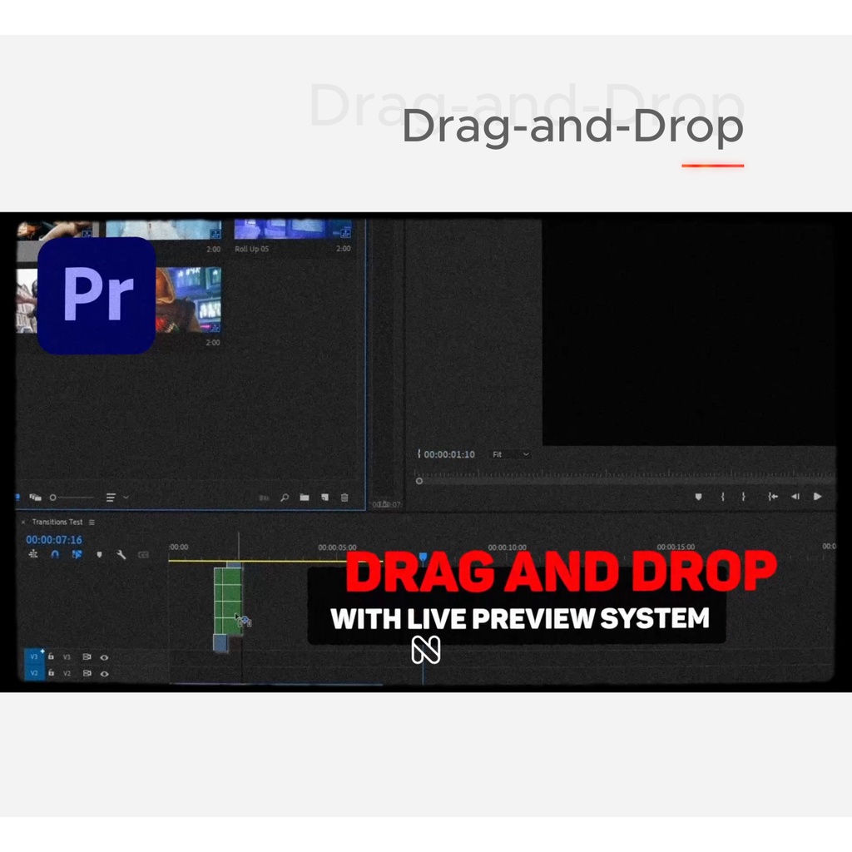Open the Transitions Test panel menu
Image resolution: width=852 pixels, height=852 pixels.
92,523
